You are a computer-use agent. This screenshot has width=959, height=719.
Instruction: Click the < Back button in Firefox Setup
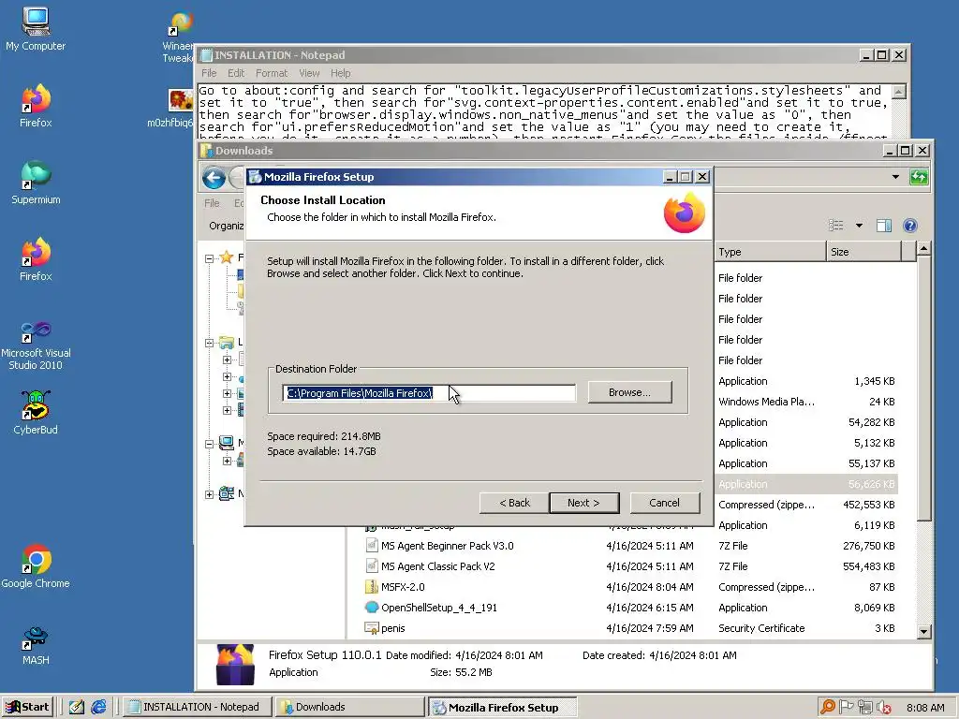tap(515, 503)
